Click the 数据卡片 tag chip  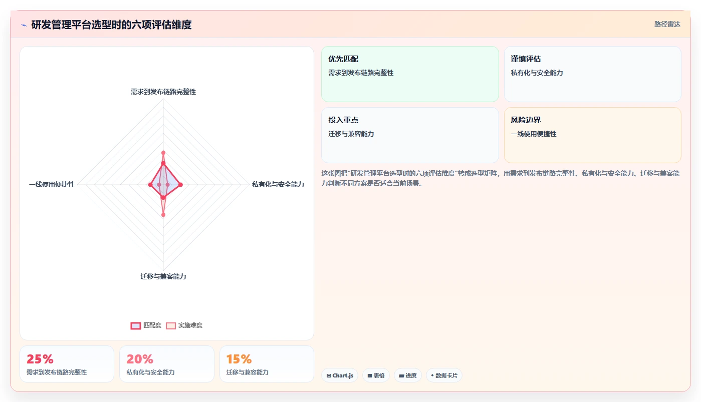pos(444,375)
